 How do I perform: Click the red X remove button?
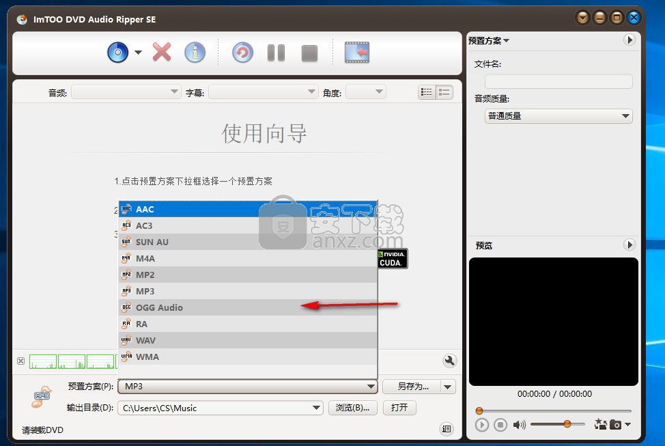pyautogui.click(x=162, y=52)
